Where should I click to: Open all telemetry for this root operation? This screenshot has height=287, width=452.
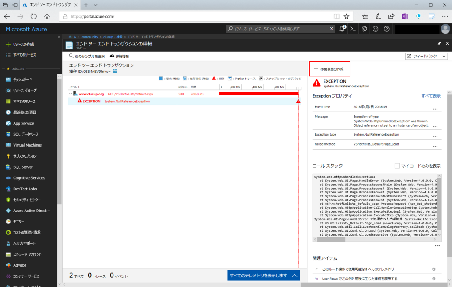pyautogui.click(x=358, y=269)
